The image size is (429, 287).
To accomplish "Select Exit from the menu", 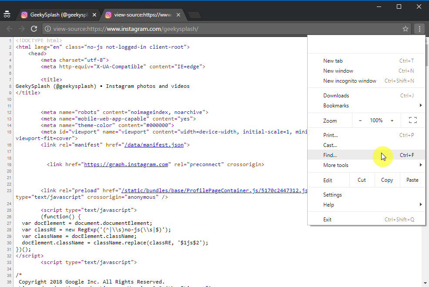I will [366, 220].
